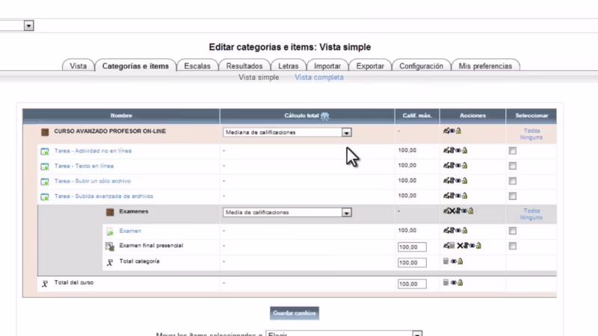Screen dimensions: 598x336
Task: Move Tarea - Subida avanzada de archivos item
Action: click(x=451, y=196)
